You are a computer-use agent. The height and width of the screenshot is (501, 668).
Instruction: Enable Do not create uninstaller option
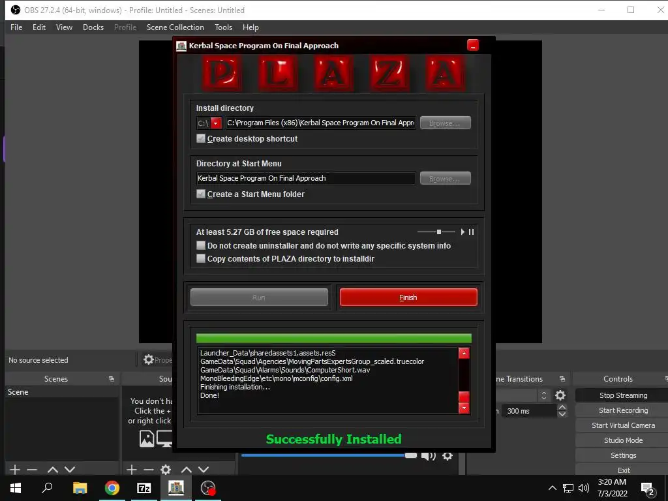tap(201, 245)
